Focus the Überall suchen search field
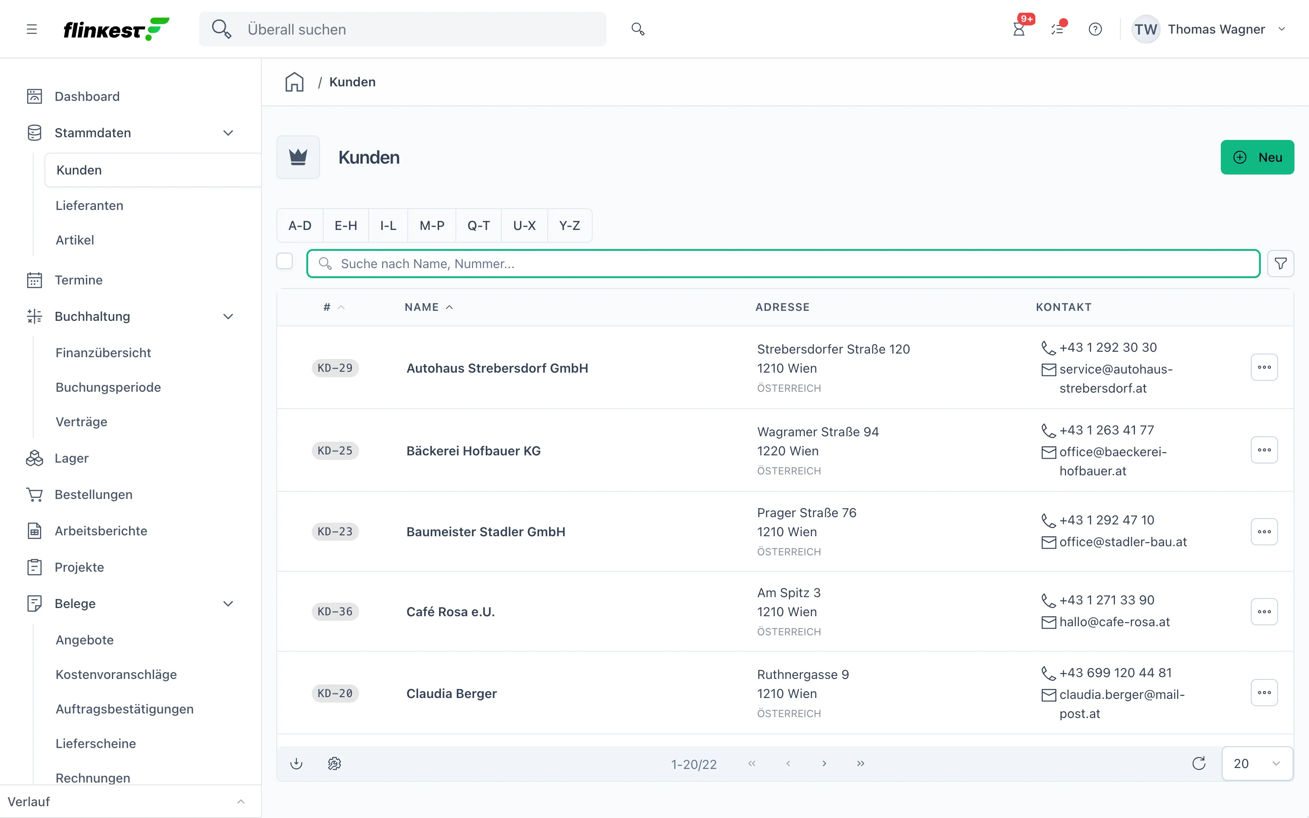The image size is (1309, 818). [x=402, y=29]
